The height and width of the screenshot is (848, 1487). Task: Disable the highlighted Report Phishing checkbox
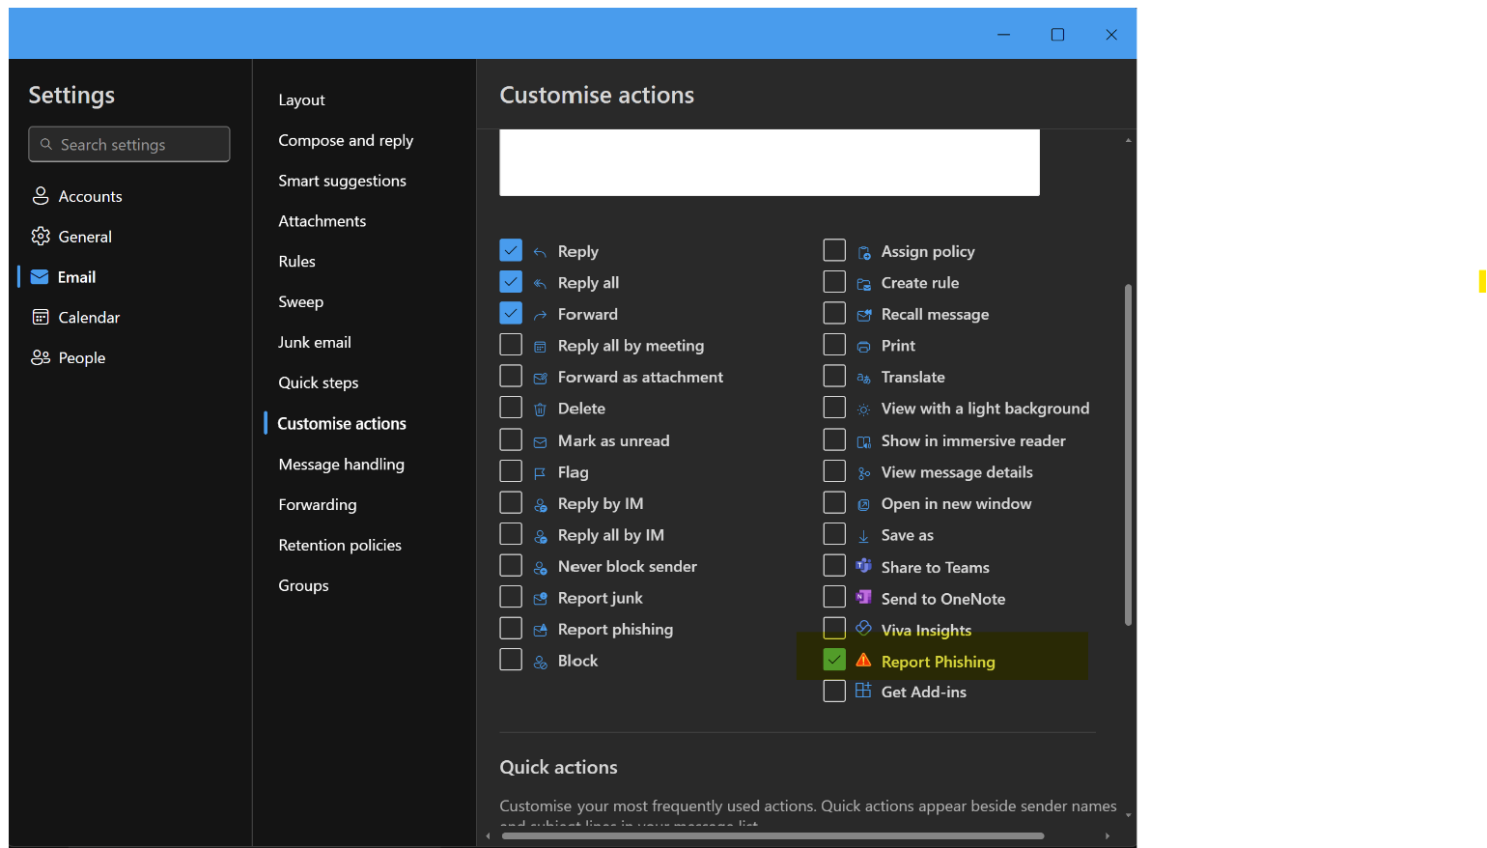(833, 660)
